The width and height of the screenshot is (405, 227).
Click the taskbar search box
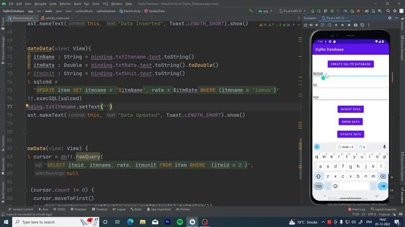pos(56,222)
